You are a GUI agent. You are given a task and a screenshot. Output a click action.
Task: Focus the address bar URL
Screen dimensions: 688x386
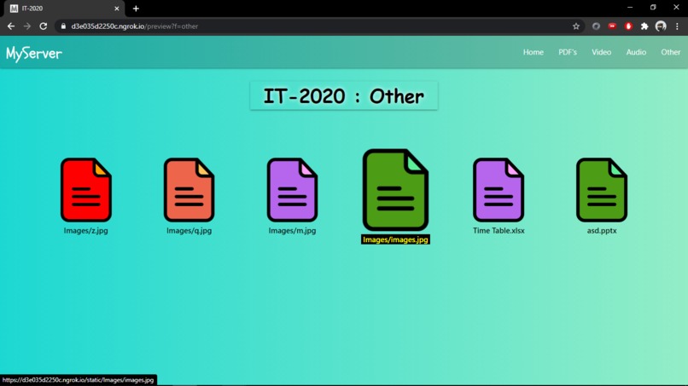(135, 26)
